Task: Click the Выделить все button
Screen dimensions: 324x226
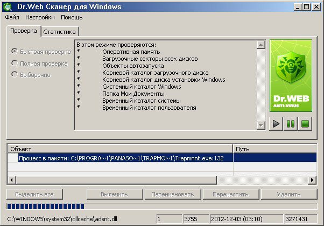Action: click(x=35, y=194)
